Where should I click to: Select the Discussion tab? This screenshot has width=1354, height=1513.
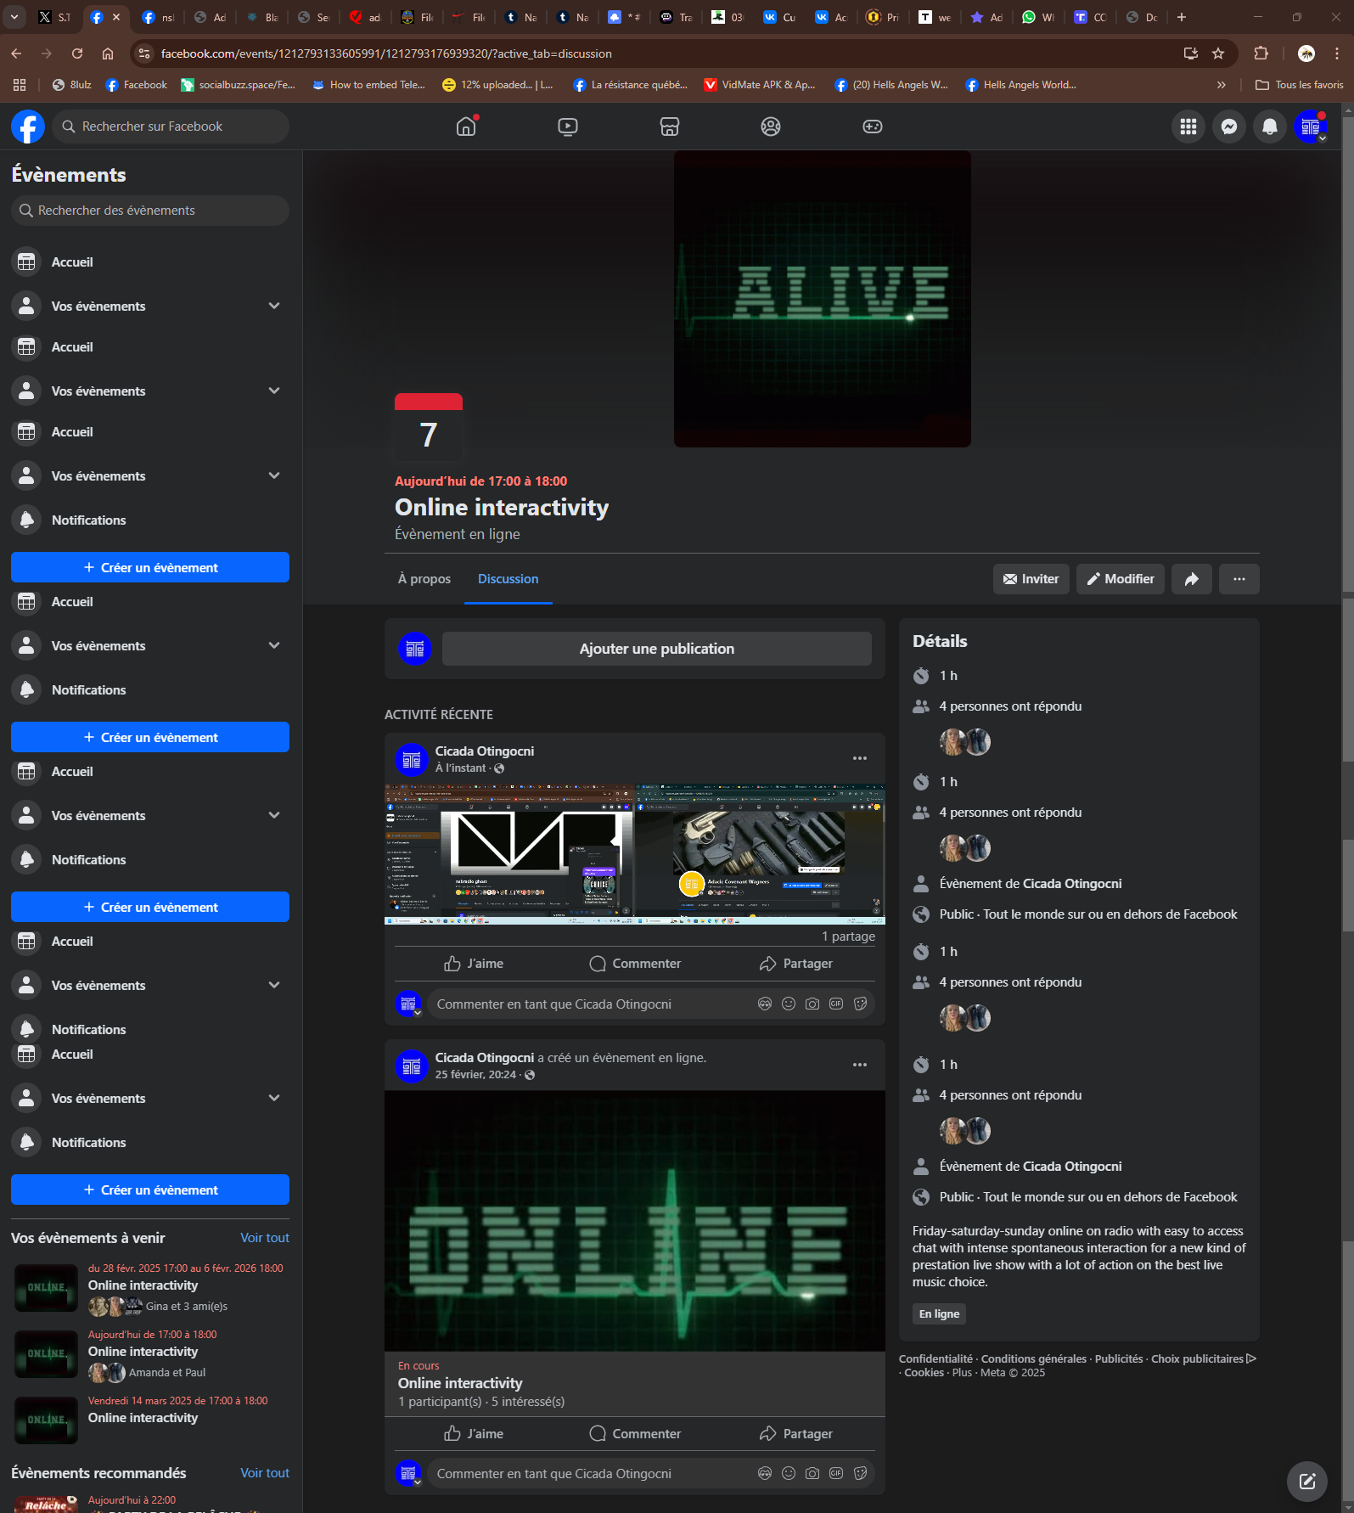click(x=508, y=579)
